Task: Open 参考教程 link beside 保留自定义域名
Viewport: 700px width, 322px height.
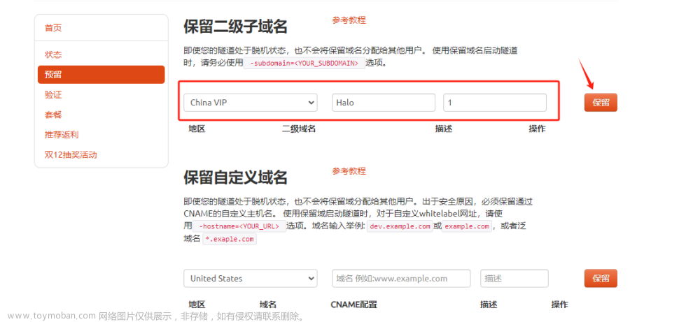Action: point(349,171)
